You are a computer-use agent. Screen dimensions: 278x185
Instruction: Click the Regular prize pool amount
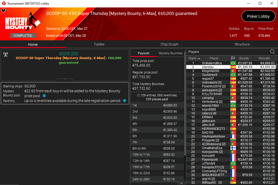(x=141, y=77)
